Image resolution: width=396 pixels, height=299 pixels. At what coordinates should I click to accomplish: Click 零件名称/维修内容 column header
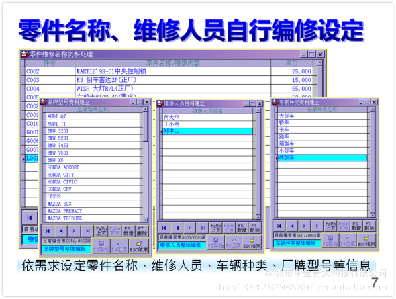point(172,63)
